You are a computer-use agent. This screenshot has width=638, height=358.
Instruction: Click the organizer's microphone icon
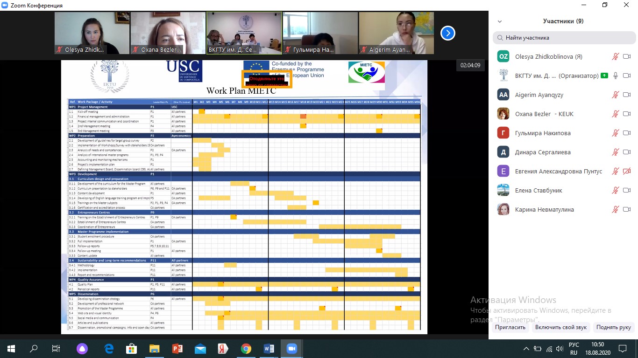pyautogui.click(x=616, y=76)
